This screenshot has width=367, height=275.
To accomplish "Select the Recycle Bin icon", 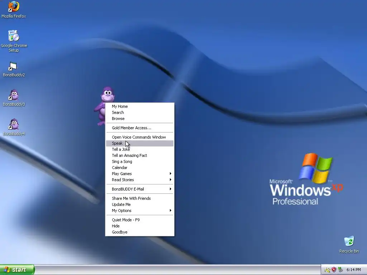I will [x=349, y=245].
